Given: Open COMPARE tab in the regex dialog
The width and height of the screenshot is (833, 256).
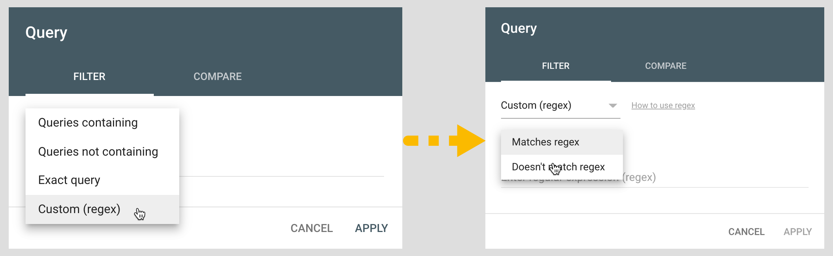Looking at the screenshot, I should [665, 66].
